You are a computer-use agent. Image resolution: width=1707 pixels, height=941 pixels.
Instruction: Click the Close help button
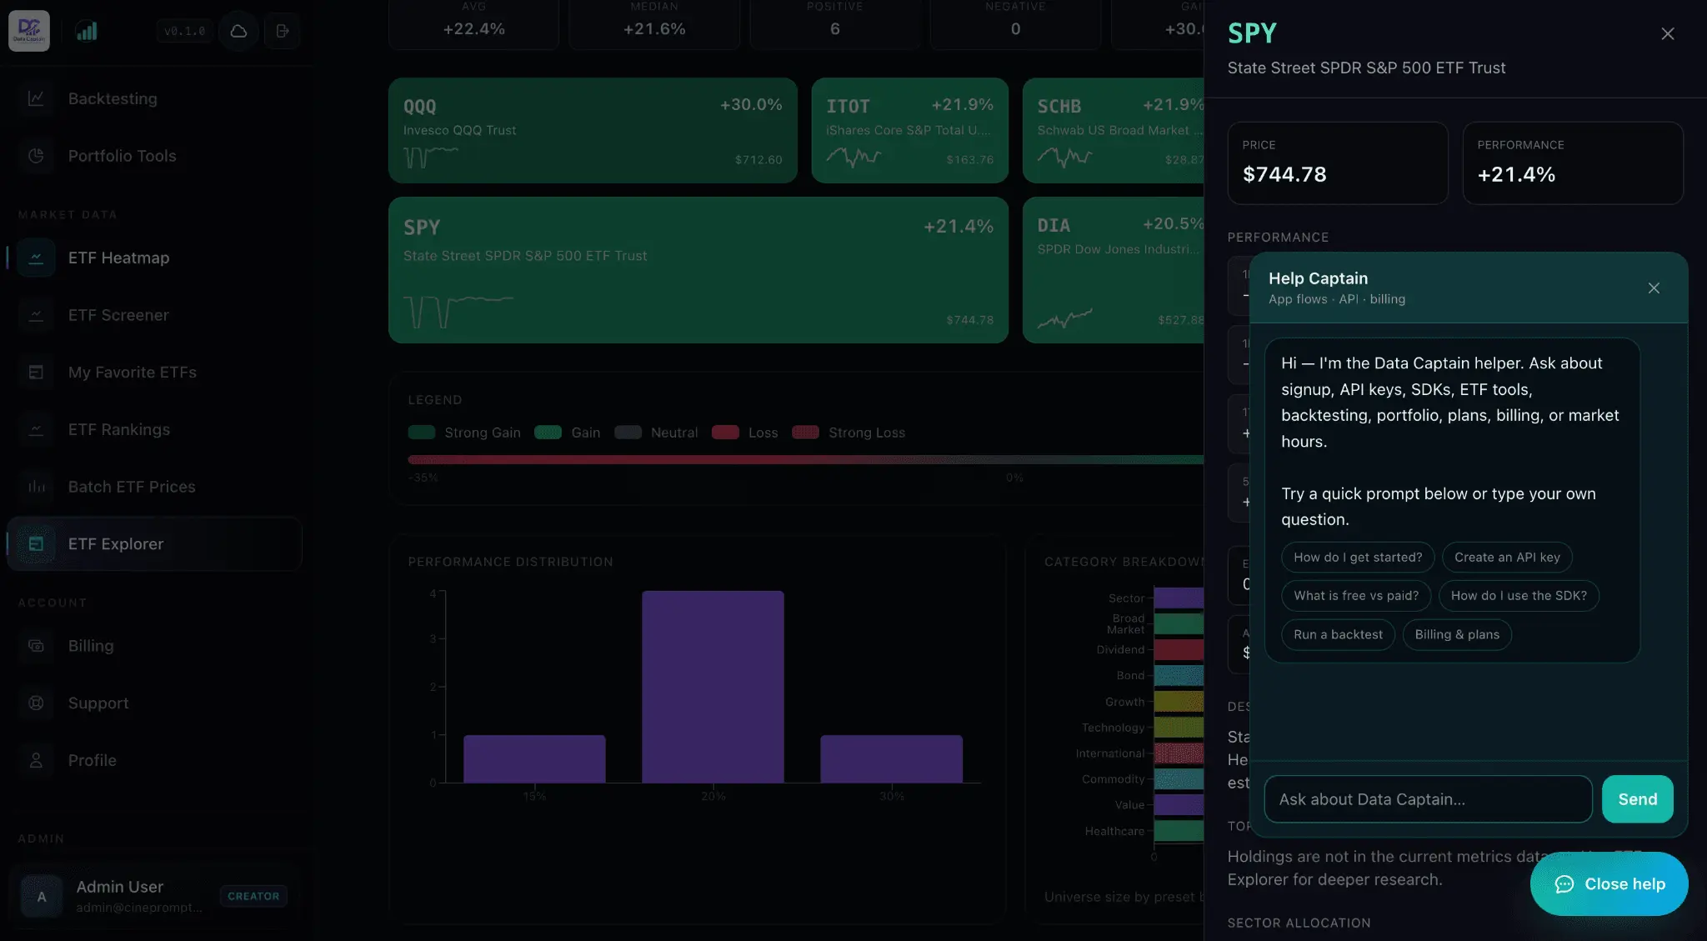[1609, 884]
